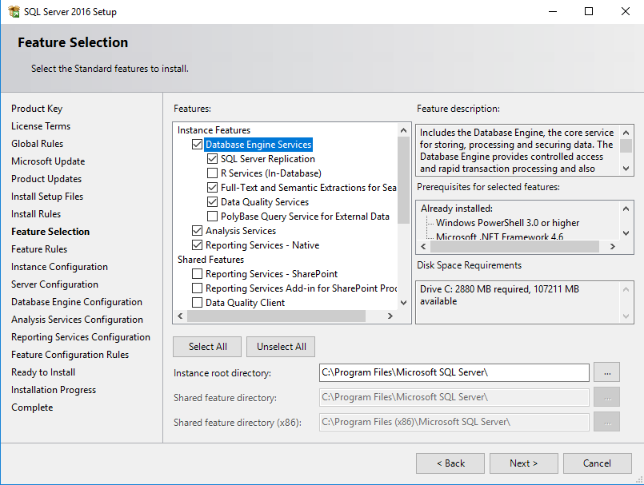Click down arrow of Feature description scrollbar
This screenshot has height=485, width=644.
pyautogui.click(x=626, y=169)
